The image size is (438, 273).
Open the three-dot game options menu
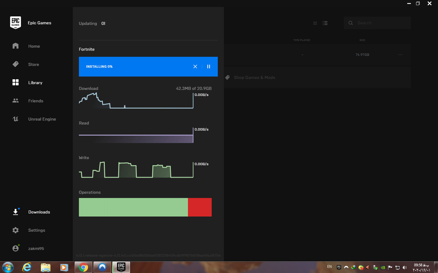click(x=400, y=55)
